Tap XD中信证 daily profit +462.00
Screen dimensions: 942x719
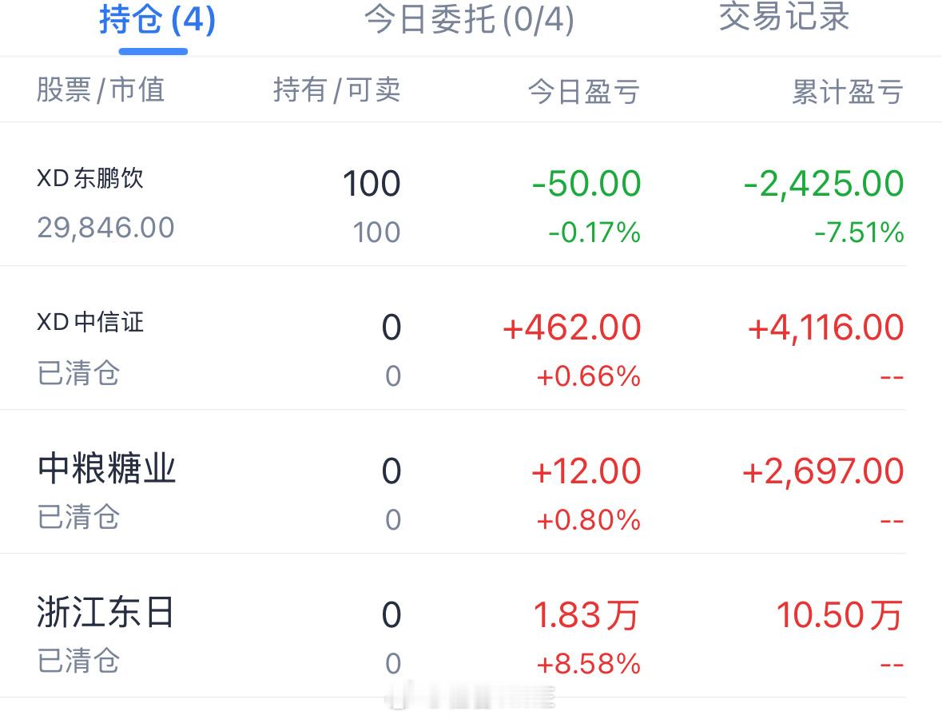572,328
